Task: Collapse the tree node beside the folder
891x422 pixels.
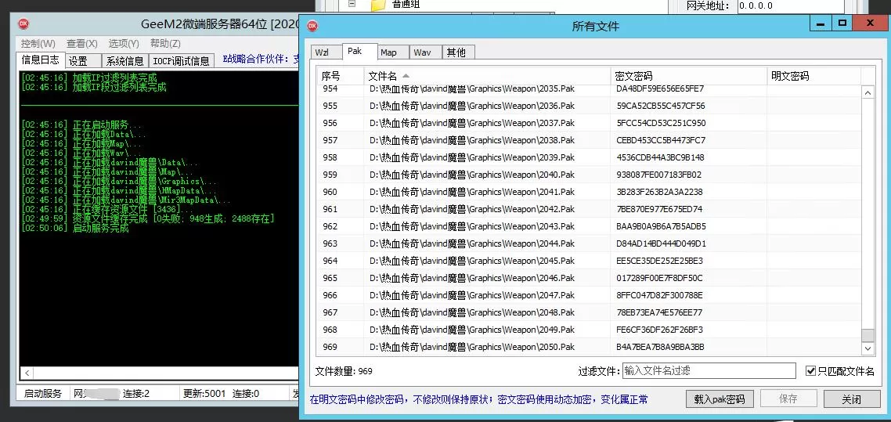Action: [352, 4]
